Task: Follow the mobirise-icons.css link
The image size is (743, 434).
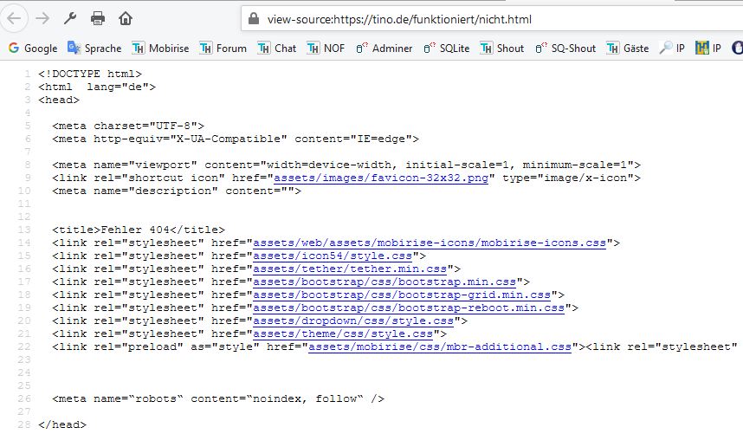Action: pos(430,243)
